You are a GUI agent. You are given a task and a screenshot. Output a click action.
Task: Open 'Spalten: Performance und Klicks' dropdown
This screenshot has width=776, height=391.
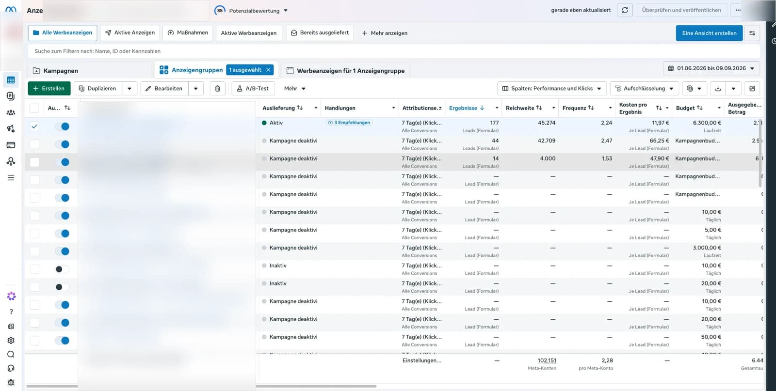point(551,89)
